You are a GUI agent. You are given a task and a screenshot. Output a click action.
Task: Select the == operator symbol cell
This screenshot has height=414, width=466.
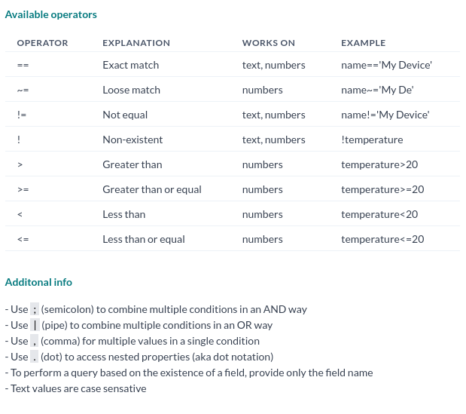pyautogui.click(x=23, y=66)
